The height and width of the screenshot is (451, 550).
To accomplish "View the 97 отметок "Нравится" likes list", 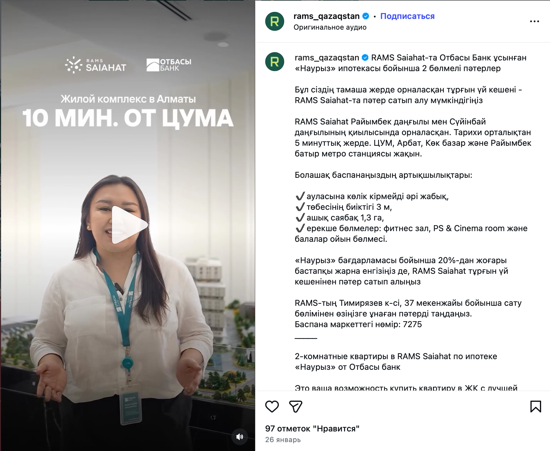I will coord(312,428).
